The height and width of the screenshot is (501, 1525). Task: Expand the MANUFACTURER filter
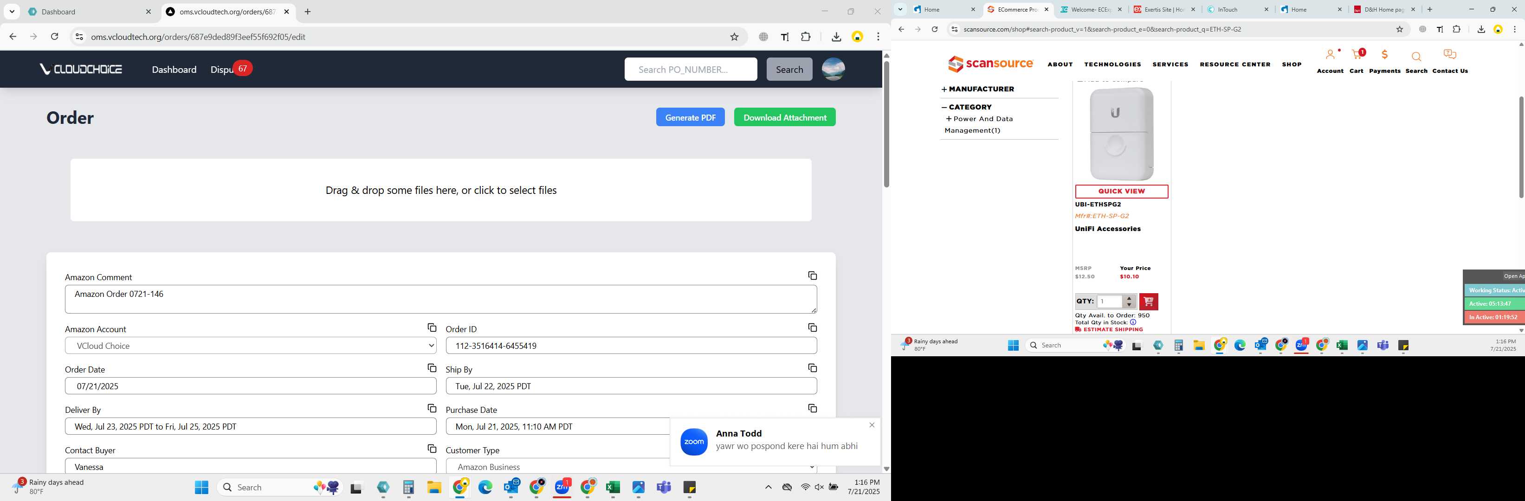pyautogui.click(x=977, y=89)
